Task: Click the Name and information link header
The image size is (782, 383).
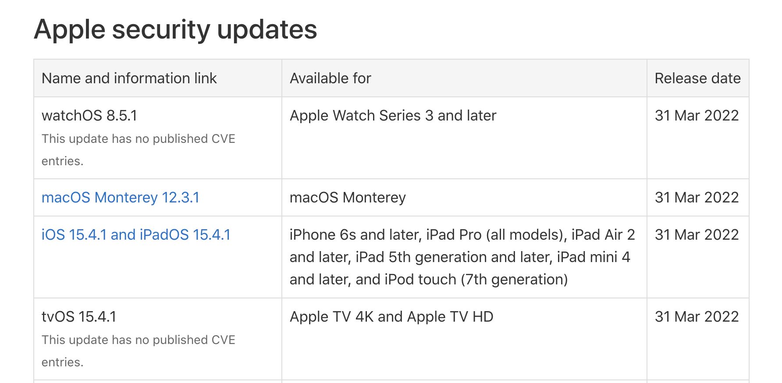Action: (129, 78)
